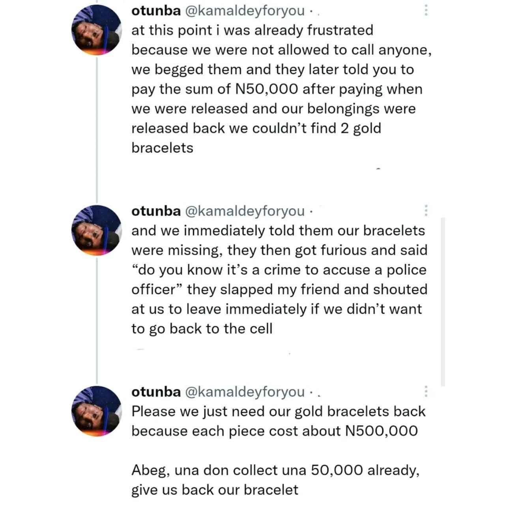The width and height of the screenshot is (505, 505).
Task: Click @kamaldeyforyou handle on the second tweet
Action: [245, 211]
